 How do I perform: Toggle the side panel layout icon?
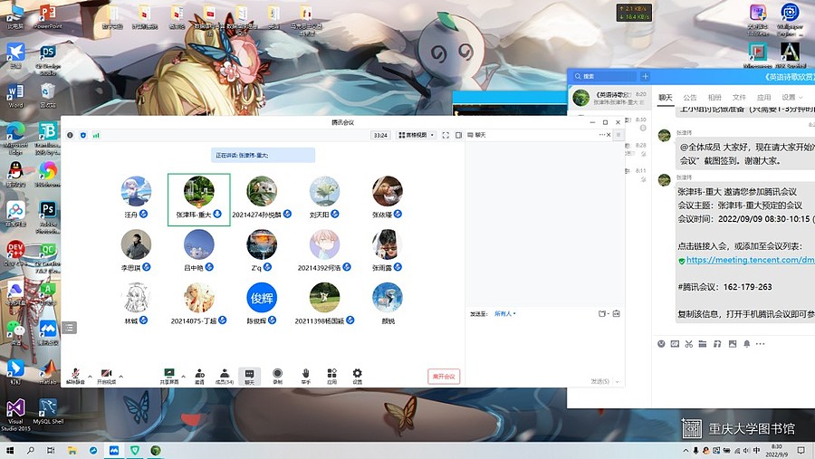click(458, 135)
